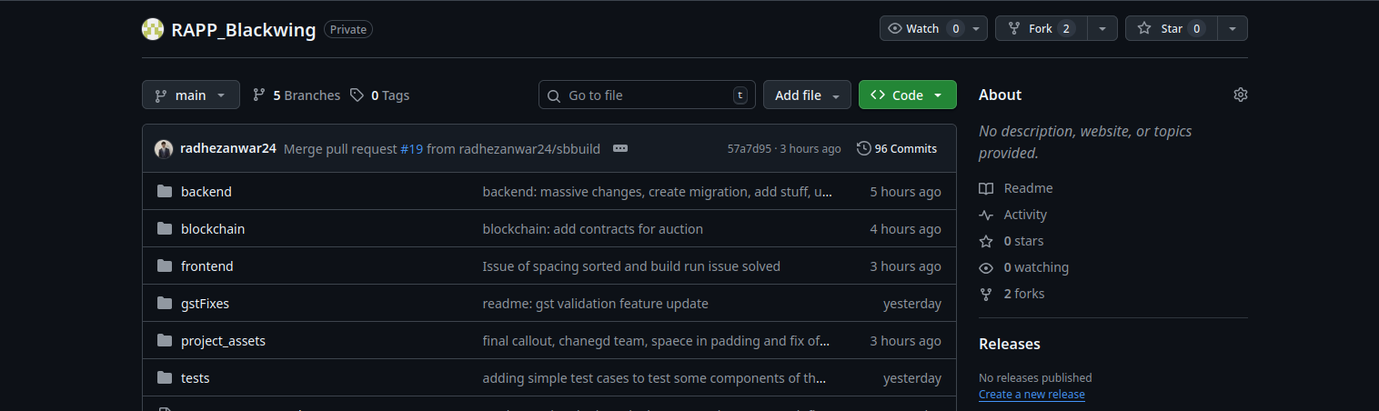
Task: Fork the repository
Action: click(1040, 29)
